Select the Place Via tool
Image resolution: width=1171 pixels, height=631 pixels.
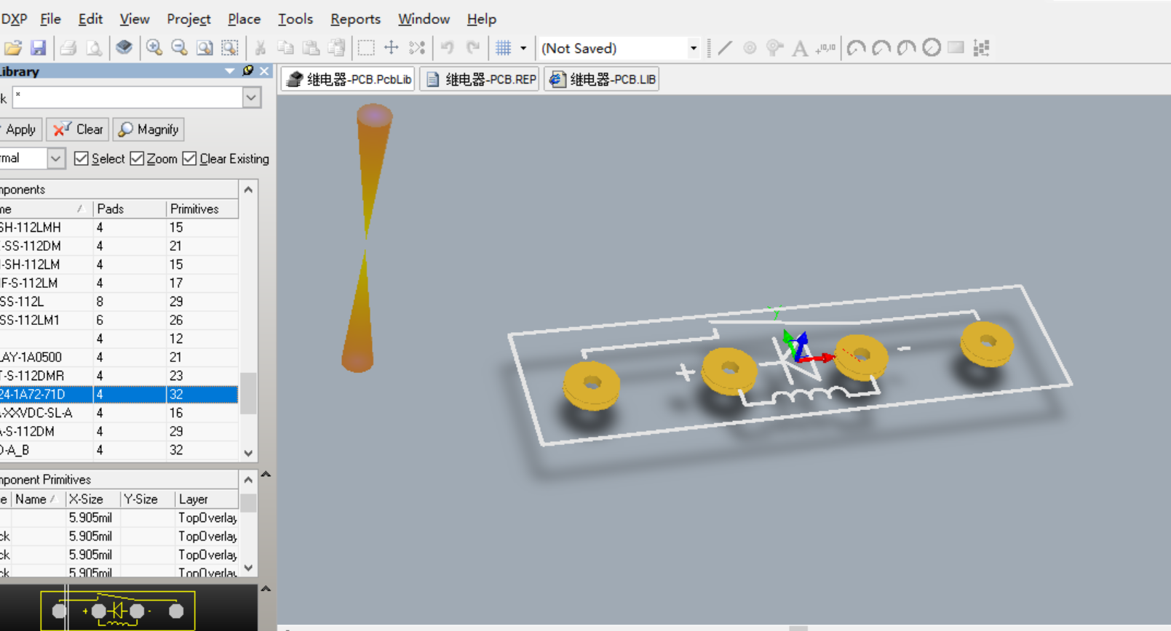(x=775, y=48)
